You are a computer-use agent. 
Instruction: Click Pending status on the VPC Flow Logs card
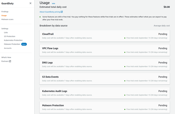(163, 48)
